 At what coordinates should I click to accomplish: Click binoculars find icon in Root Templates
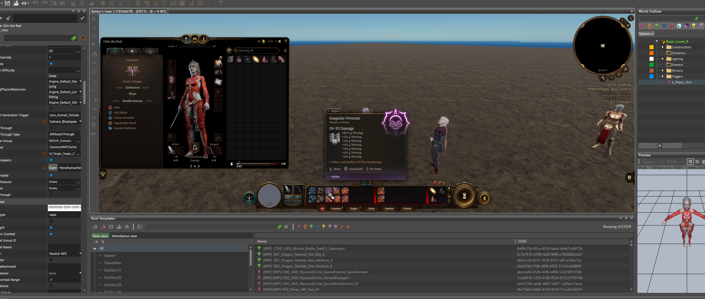pyautogui.click(x=127, y=227)
